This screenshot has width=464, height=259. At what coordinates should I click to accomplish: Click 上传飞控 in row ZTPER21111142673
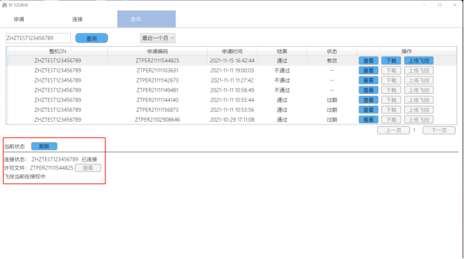(x=419, y=80)
